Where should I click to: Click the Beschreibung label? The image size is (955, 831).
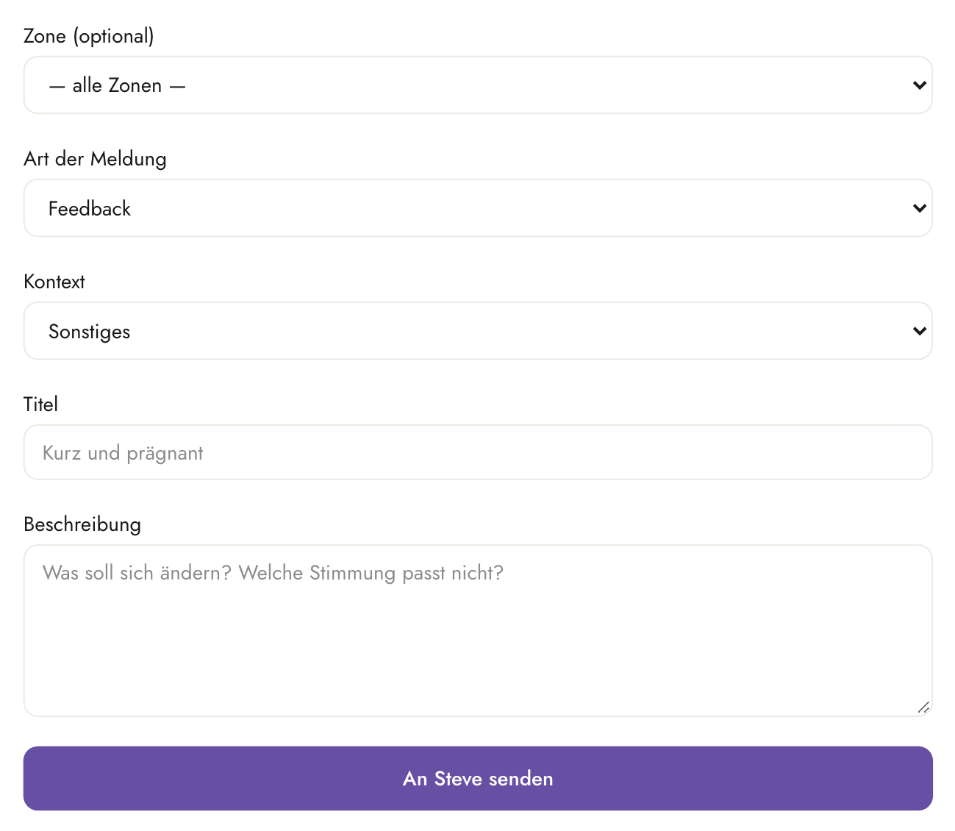click(82, 524)
